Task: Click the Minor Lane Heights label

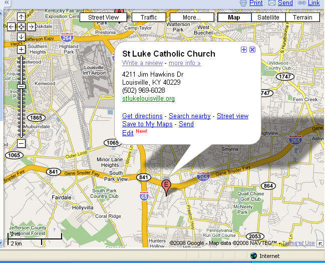Action: click(110, 162)
